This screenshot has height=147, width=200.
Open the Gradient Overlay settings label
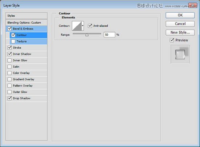point(24,79)
